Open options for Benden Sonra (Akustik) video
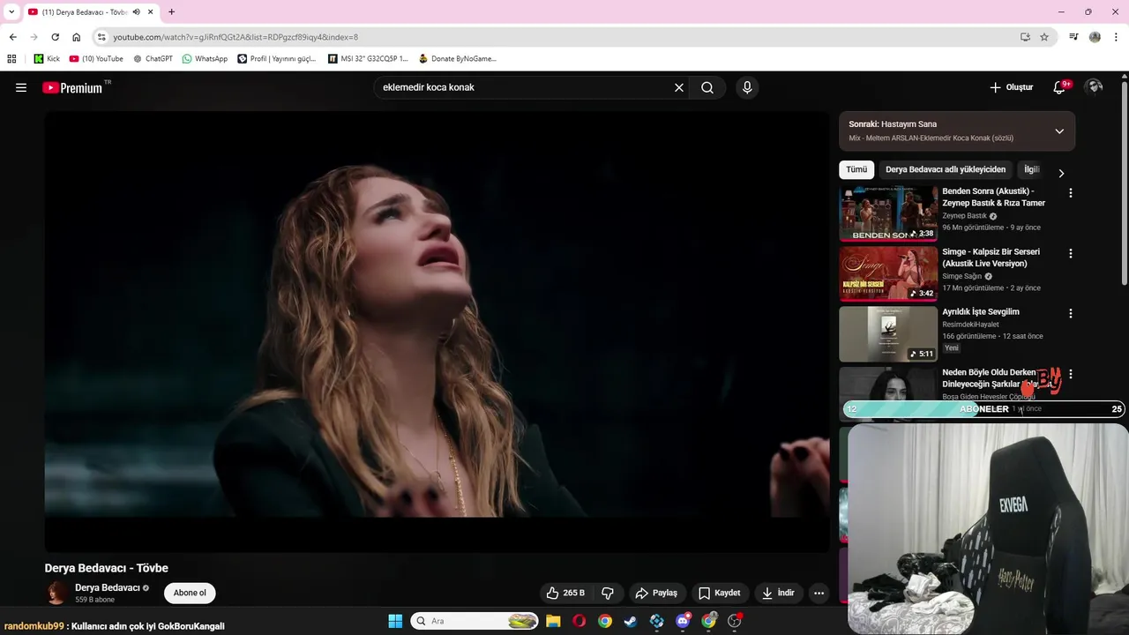Screen dimensions: 1129x635 click(x=1071, y=192)
